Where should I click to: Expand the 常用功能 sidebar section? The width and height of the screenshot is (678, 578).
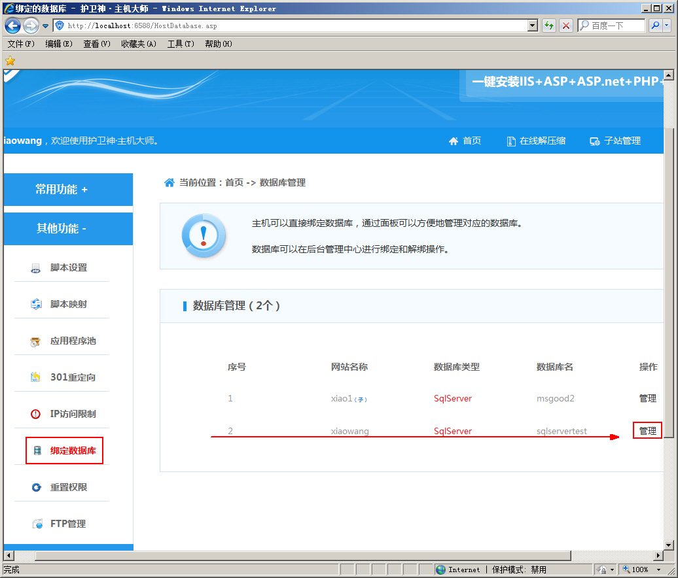tap(68, 190)
